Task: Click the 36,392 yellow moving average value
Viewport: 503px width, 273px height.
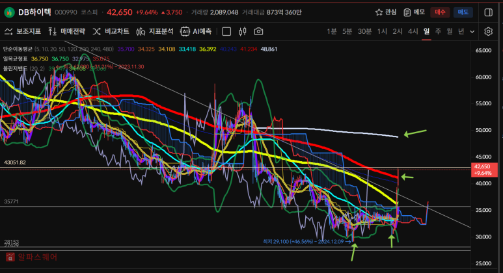Action: [208, 49]
